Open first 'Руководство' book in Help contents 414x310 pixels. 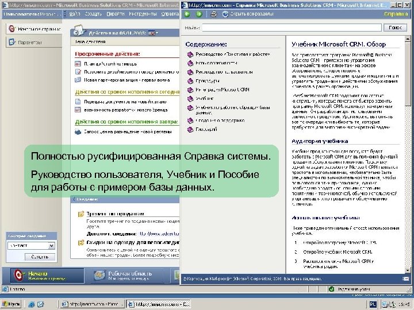pos(232,55)
